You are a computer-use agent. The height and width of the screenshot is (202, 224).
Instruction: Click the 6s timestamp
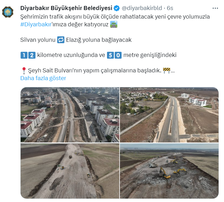pyautogui.click(x=170, y=8)
